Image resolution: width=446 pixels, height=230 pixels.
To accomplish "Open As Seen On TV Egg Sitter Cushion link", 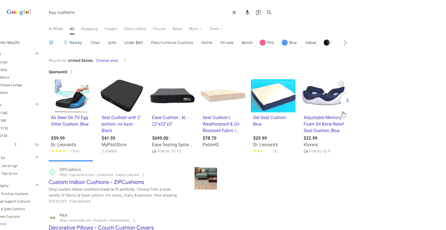I will (x=70, y=121).
